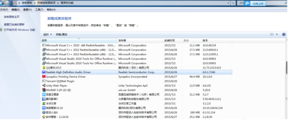
Task: Select the 百度云管家 icon
Action: pos(44,95)
